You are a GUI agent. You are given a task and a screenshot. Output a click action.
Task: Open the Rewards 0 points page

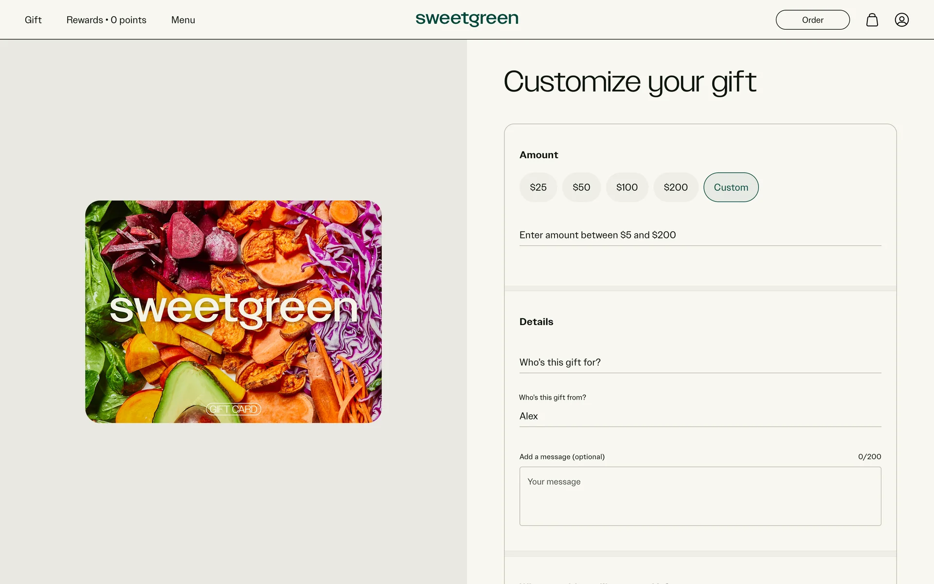[107, 20]
